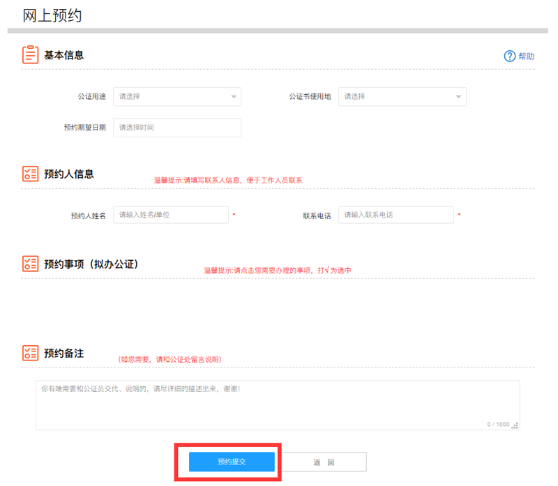
Task: Focus the 预约人姓名 input field
Action: click(x=171, y=215)
